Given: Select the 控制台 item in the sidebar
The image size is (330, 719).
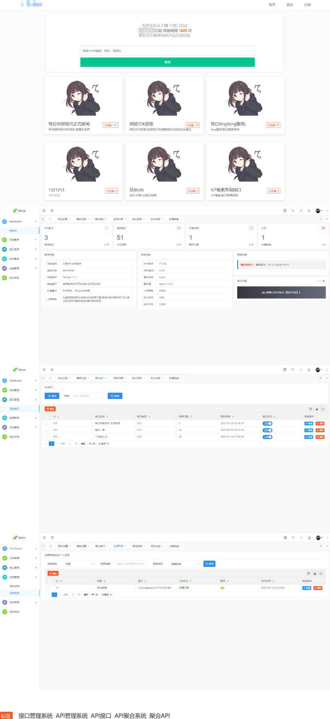Looking at the screenshot, I should [13, 231].
